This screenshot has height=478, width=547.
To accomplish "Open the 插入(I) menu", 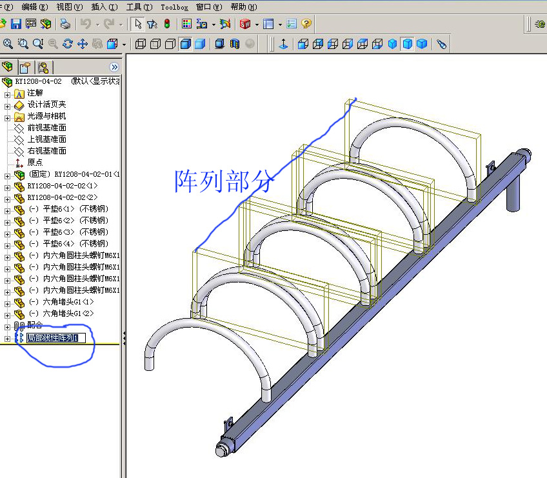I will (x=104, y=7).
